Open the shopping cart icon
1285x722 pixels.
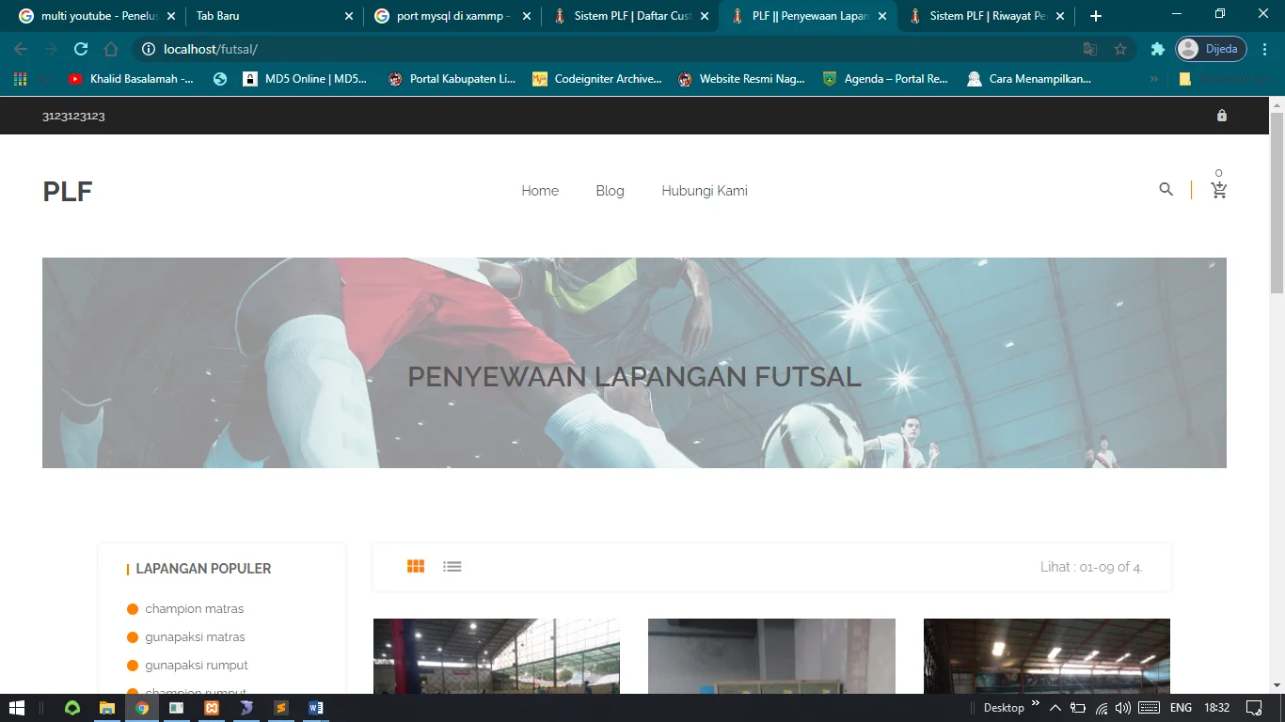pos(1219,190)
